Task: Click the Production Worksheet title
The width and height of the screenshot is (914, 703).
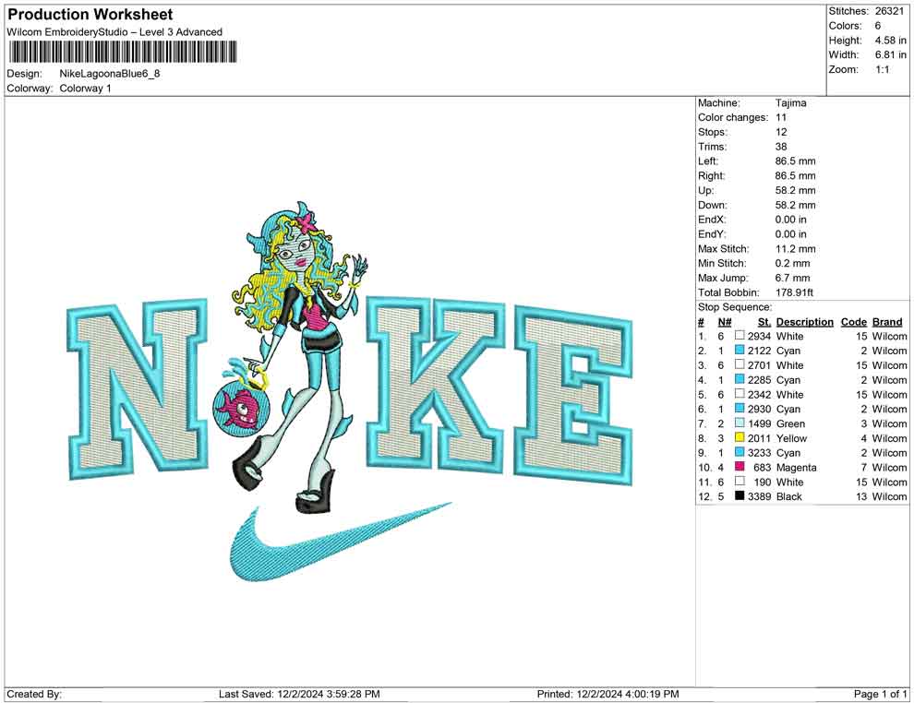Action: tap(90, 15)
